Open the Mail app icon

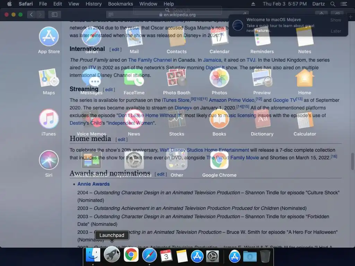pyautogui.click(x=134, y=37)
